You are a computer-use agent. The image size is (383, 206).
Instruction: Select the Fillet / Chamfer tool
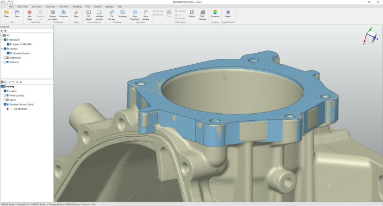click(x=203, y=15)
